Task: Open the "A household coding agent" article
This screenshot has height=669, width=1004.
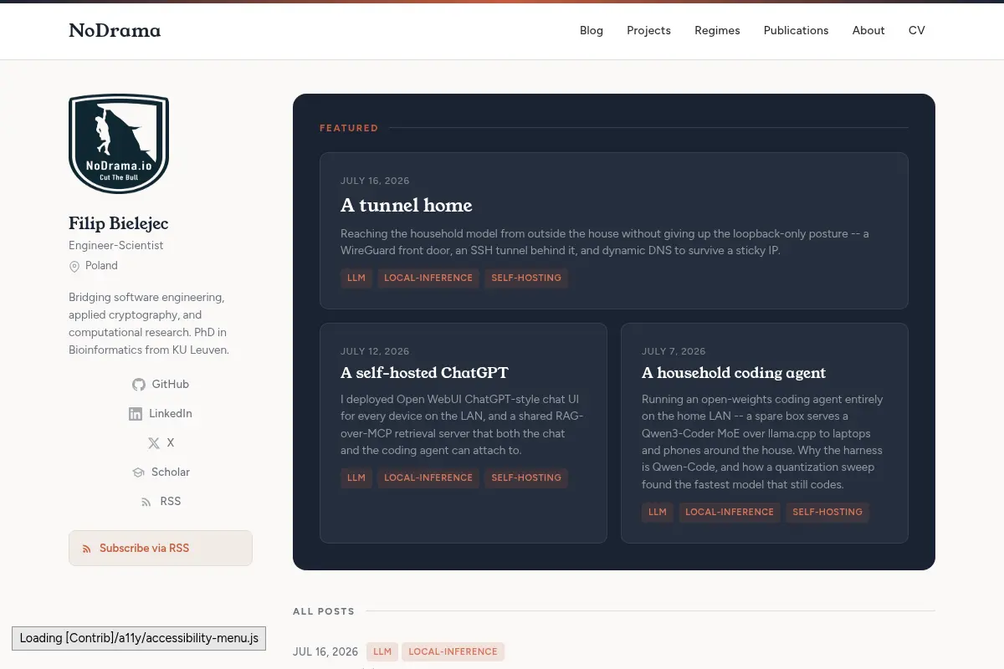Action: pyautogui.click(x=734, y=373)
